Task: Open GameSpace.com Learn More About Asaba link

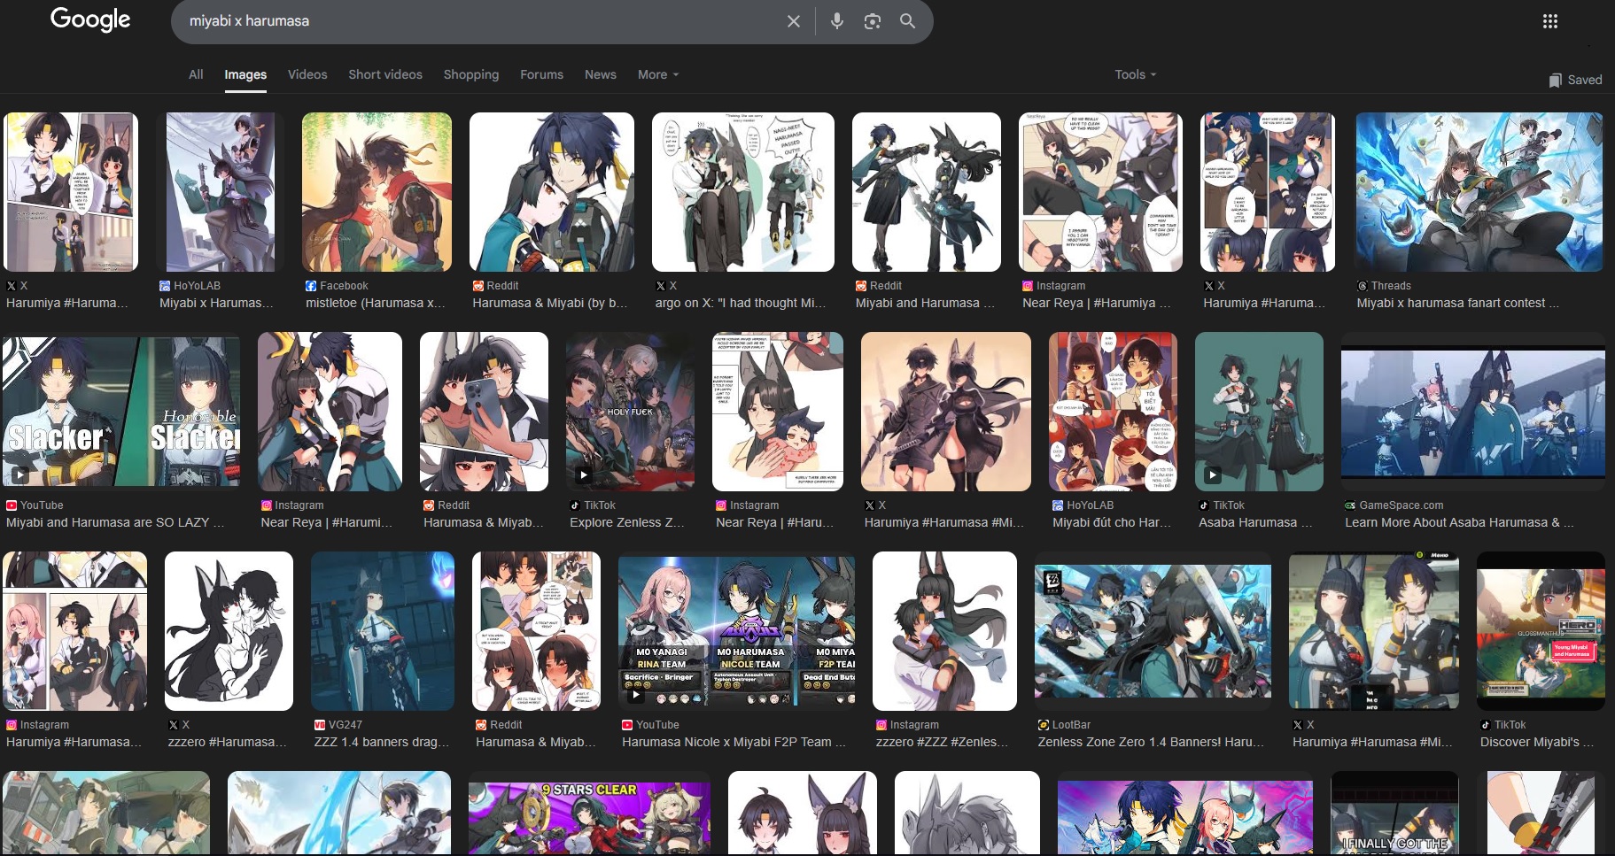Action: coord(1459,522)
